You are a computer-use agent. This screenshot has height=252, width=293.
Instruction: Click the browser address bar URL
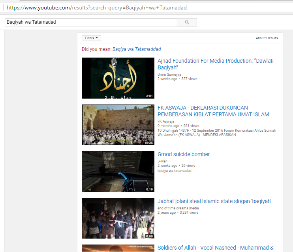tap(97, 7)
